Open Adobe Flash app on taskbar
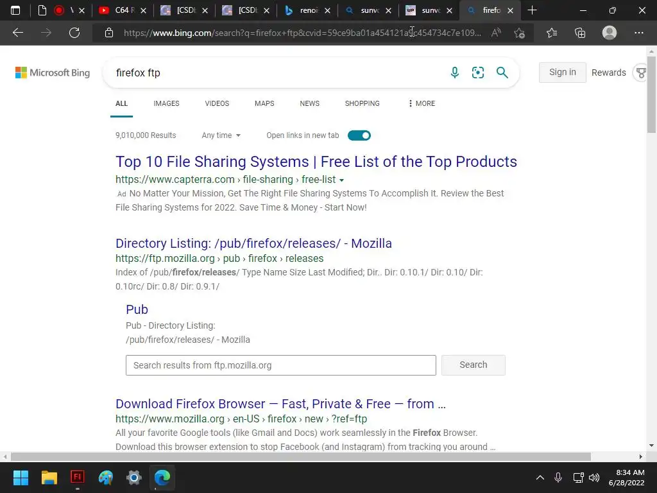The width and height of the screenshot is (657, 493). click(x=78, y=477)
